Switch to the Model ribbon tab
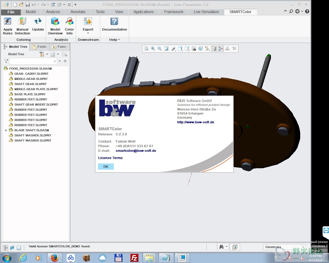Viewport: 329px width, 263px height. click(31, 12)
